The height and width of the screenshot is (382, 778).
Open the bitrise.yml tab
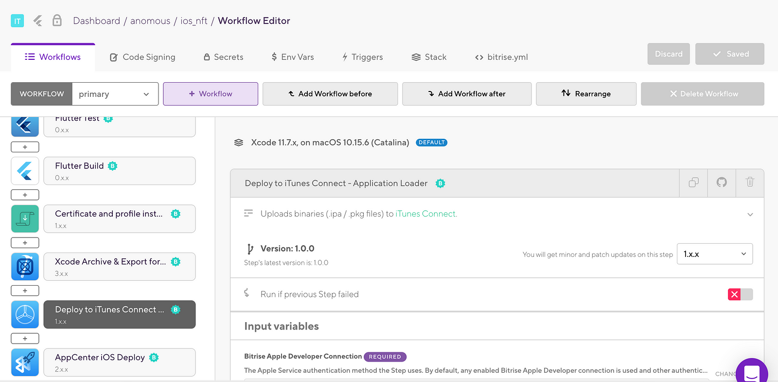point(501,57)
